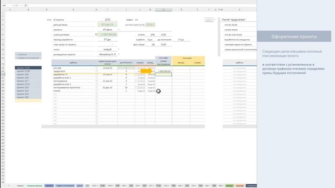Click the 'оплата' work row
Screen dimensions: 335x188
pos(74,91)
